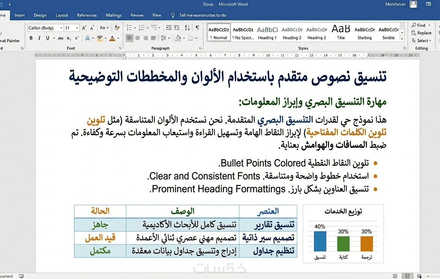The width and height of the screenshot is (440, 279).
Task: Toggle show paragraph marks
Action: click(197, 28)
